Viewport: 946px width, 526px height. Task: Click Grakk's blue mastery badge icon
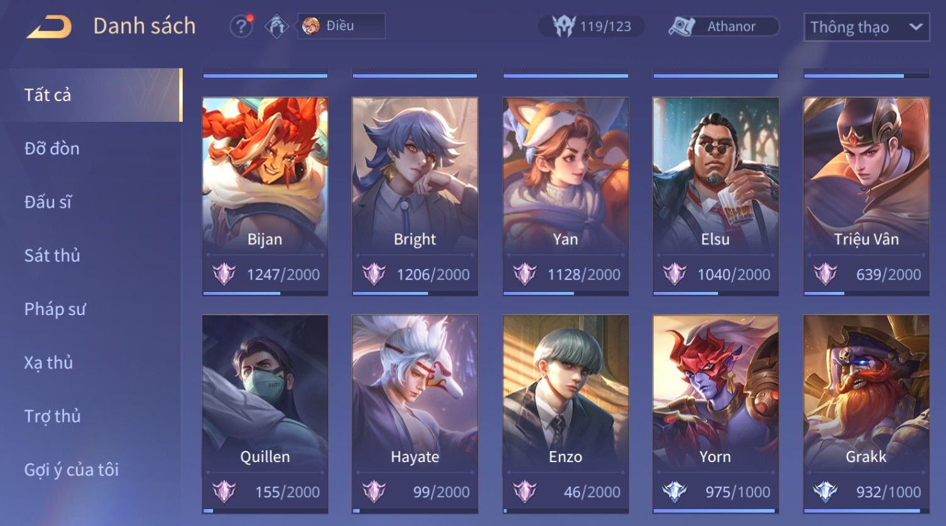pos(825,491)
